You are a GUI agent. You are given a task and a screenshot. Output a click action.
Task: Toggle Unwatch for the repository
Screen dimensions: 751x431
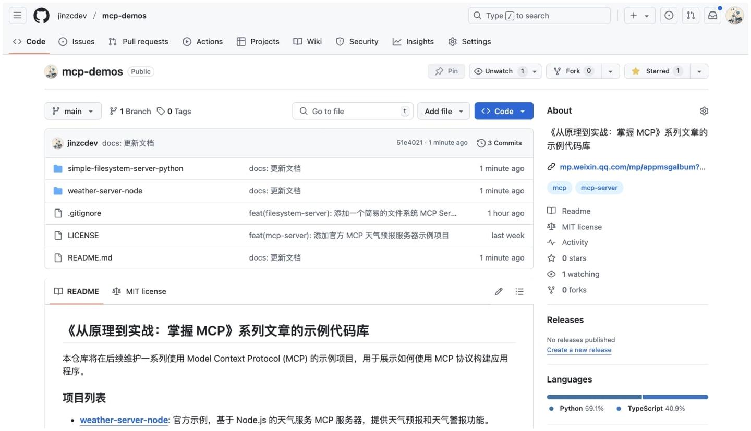[x=499, y=71]
